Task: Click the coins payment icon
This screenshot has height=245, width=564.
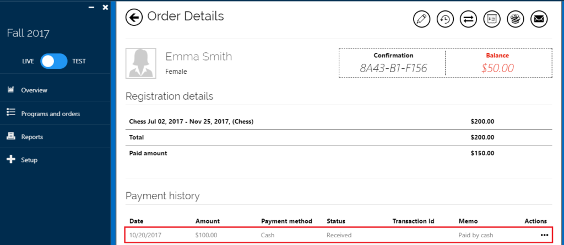Action: pyautogui.click(x=516, y=19)
